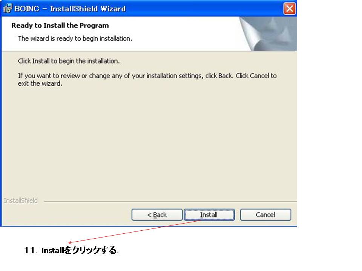The height and width of the screenshot is (271, 362).
Task: Click the text 'The wizard is ready to begin installation.'
Action: pos(75,38)
